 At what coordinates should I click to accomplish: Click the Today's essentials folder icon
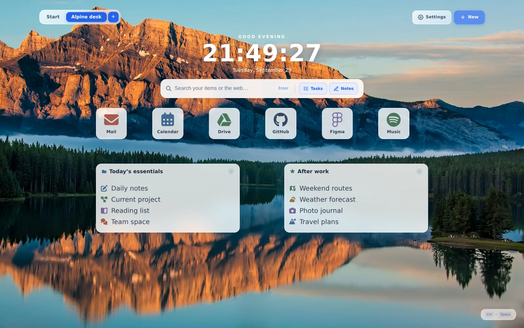coord(104,171)
